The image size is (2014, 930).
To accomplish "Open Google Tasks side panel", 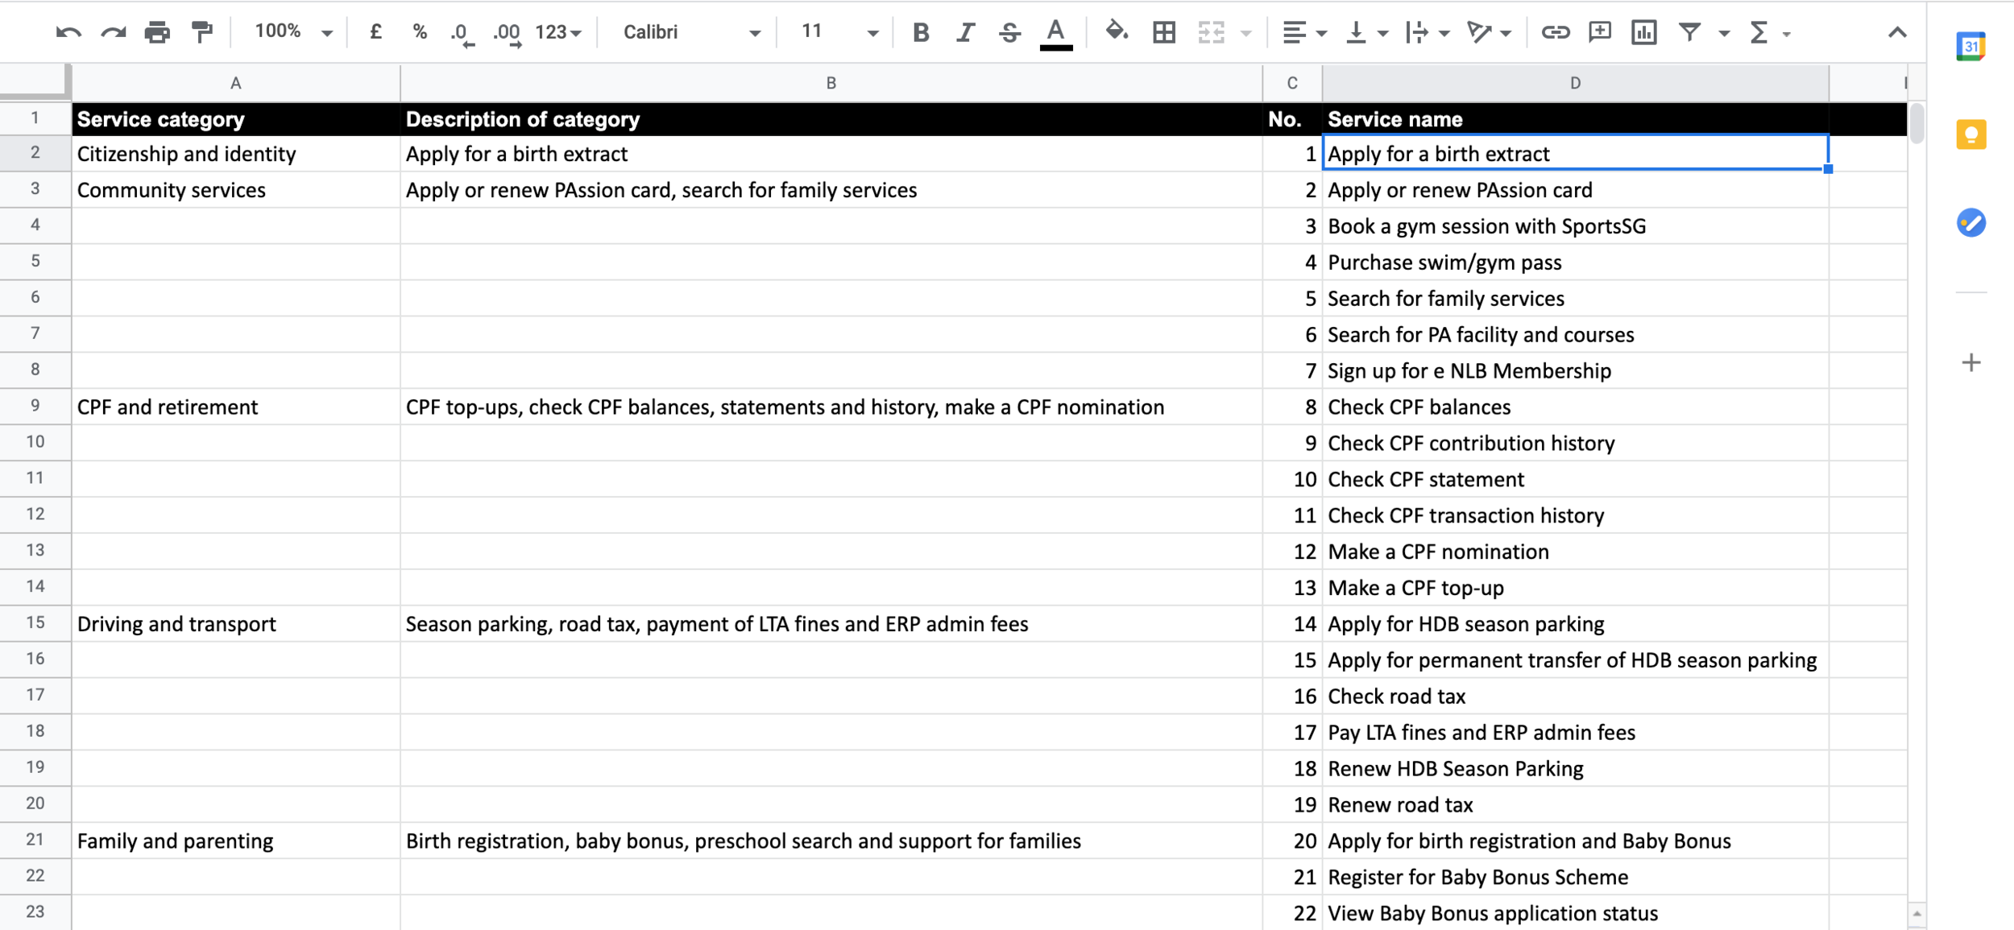I will tap(1970, 223).
